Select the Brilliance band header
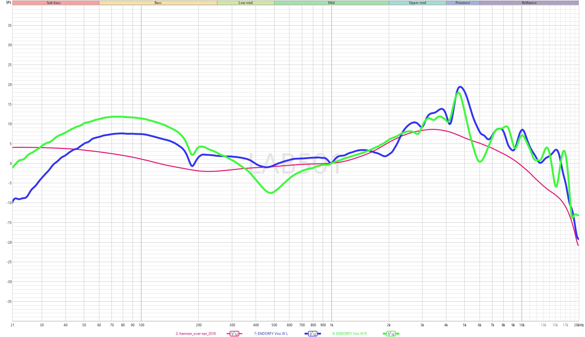585x337 pixels. pos(529,3)
